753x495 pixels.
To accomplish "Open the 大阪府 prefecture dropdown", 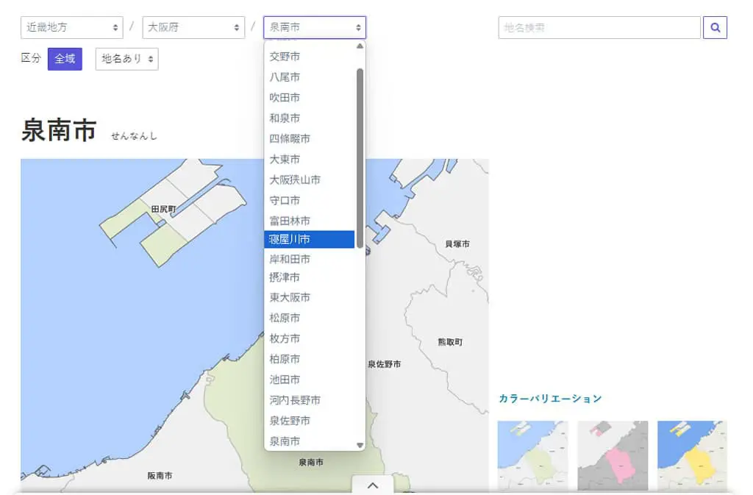I will click(x=193, y=28).
